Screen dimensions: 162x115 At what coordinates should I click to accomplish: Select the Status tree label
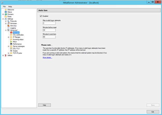pyautogui.click(x=10, y=12)
